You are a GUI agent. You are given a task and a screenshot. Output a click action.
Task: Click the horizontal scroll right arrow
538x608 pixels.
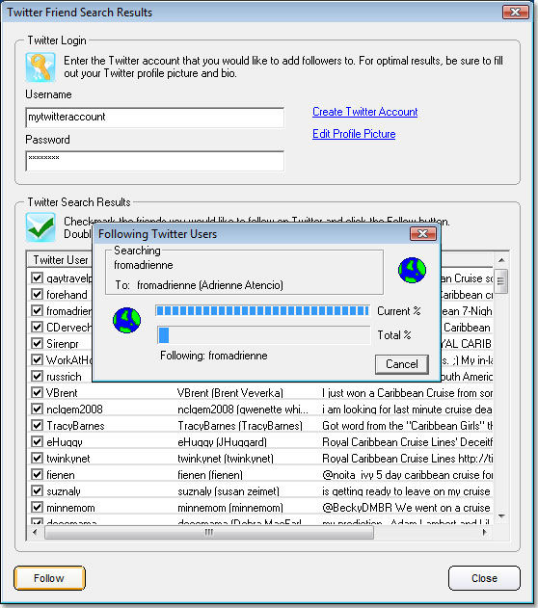point(484,533)
